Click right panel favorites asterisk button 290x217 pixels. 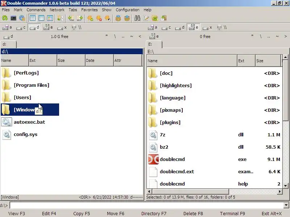(x=252, y=37)
